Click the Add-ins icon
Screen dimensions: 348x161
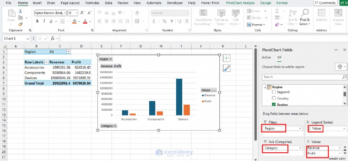(321, 13)
